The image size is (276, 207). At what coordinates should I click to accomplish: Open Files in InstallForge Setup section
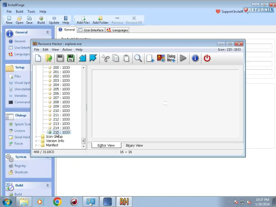(18, 76)
